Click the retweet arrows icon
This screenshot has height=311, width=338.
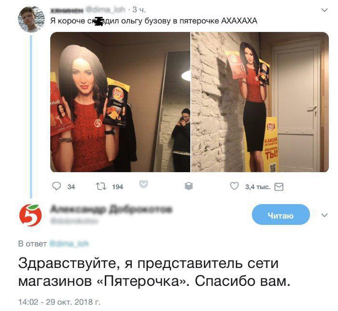100,186
